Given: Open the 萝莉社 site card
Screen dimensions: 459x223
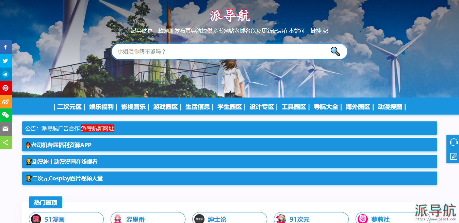Looking at the screenshot, I should pyautogui.click(x=393, y=218).
